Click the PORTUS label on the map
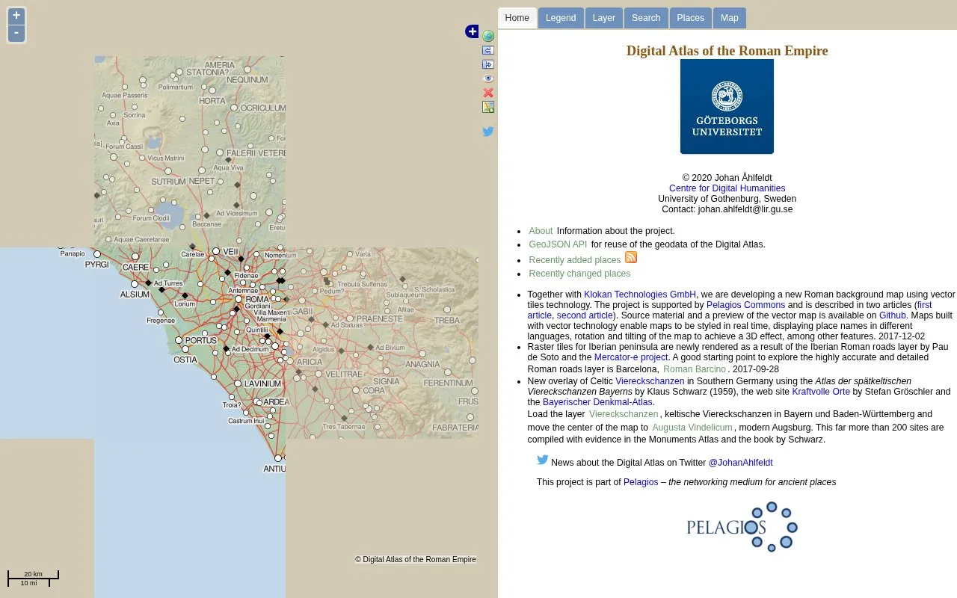This screenshot has height=598, width=957. [200, 341]
